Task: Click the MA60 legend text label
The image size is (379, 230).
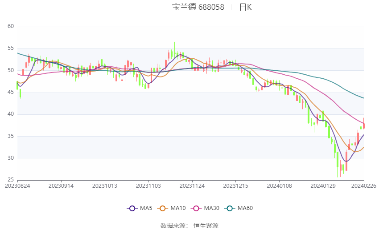Action: tap(245, 208)
